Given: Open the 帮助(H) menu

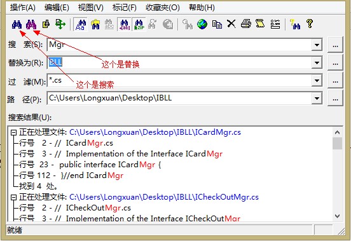Looking at the screenshot, I should tap(202, 8).
